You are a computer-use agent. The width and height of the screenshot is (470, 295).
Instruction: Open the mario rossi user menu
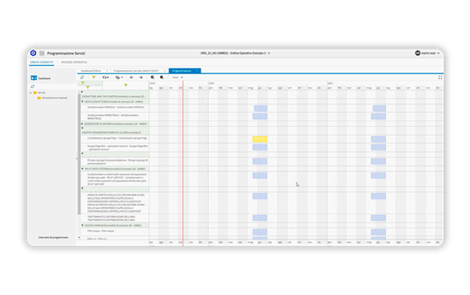pyautogui.click(x=428, y=53)
